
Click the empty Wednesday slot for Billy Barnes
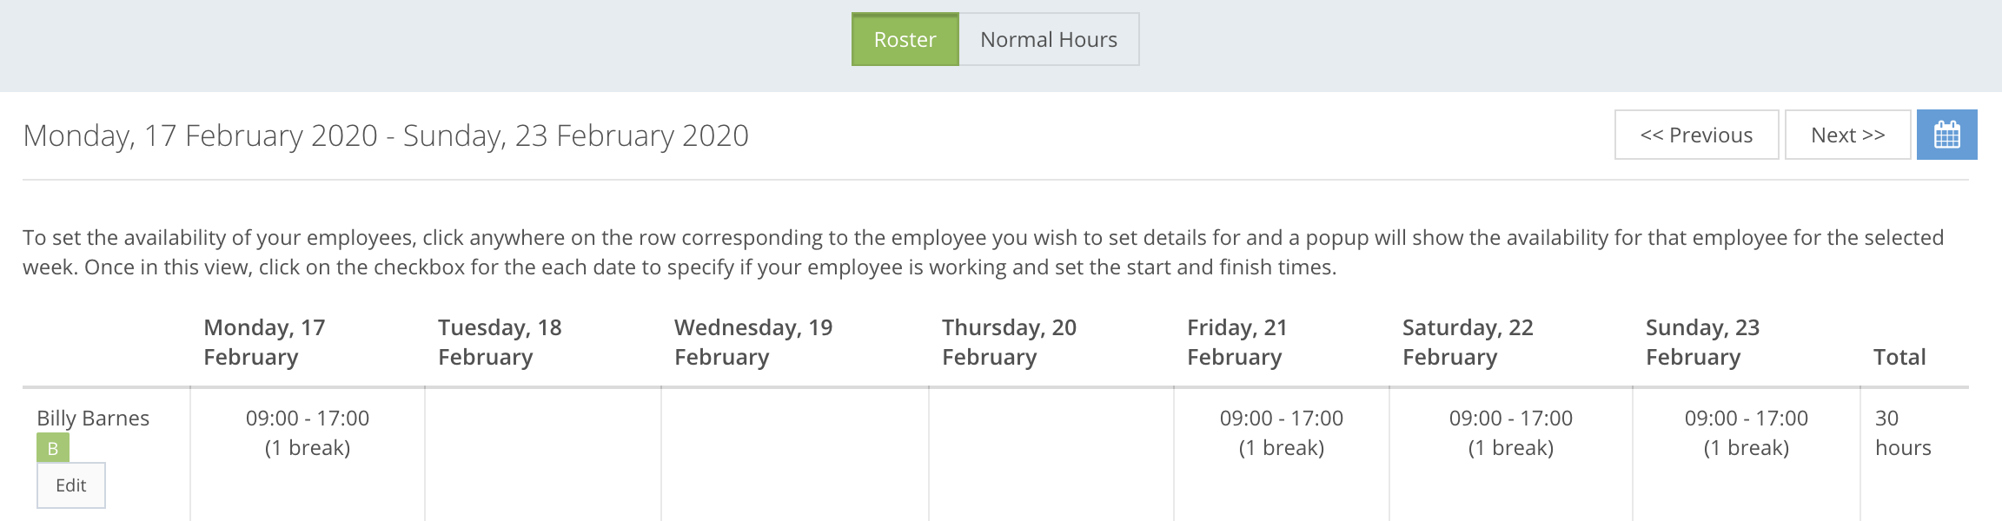click(795, 452)
